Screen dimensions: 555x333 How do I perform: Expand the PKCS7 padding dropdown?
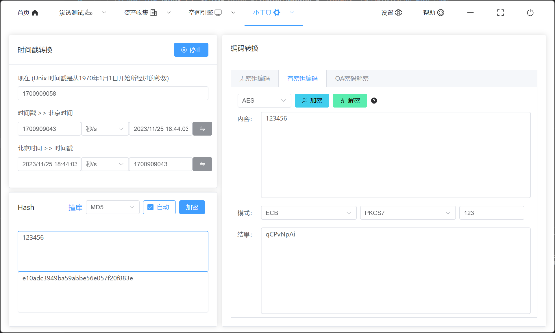point(408,213)
